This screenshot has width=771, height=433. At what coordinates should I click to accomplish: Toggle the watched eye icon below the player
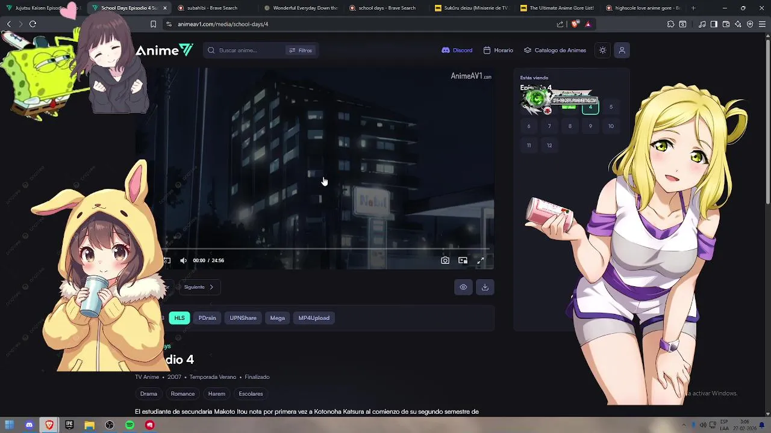point(463,287)
